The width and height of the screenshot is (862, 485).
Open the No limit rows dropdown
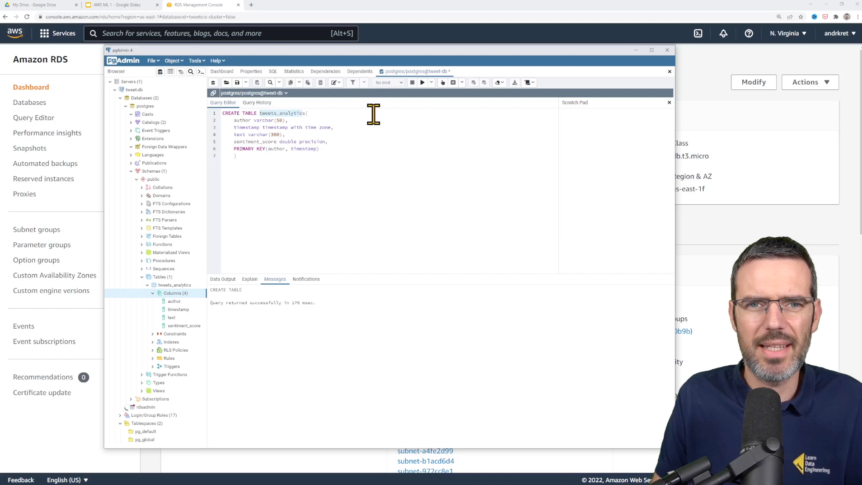(x=389, y=82)
